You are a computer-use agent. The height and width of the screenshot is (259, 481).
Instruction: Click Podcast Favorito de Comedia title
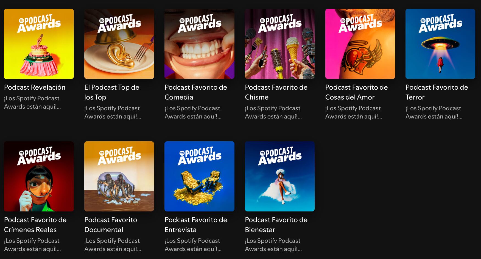tap(196, 92)
